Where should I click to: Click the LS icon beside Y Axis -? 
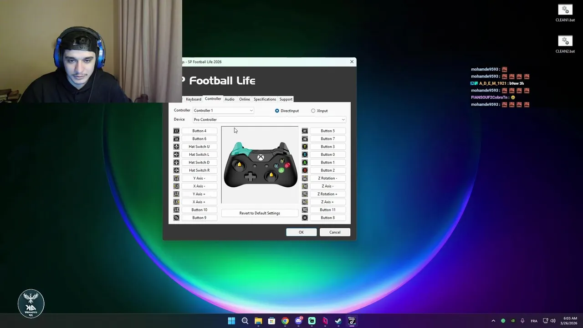176,178
